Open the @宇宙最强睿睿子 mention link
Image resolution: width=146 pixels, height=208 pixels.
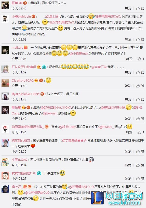(x=74, y=140)
